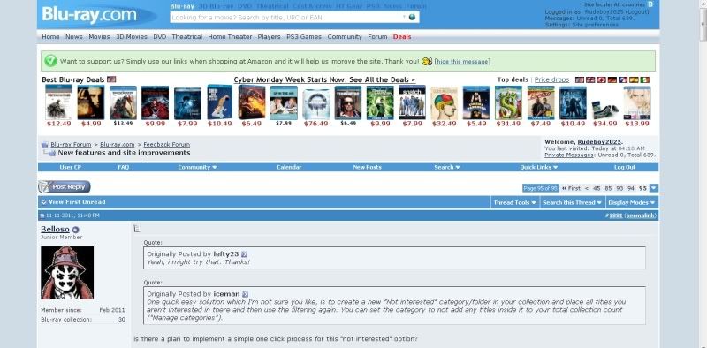The height and width of the screenshot is (348, 707).
Task: Click inside the movie search field
Action: pos(289,17)
